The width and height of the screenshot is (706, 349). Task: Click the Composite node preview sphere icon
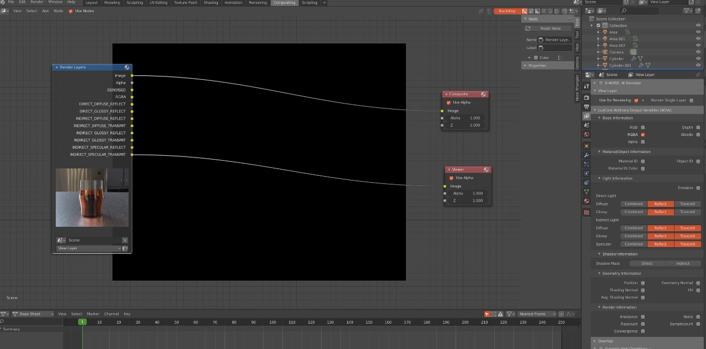483,94
